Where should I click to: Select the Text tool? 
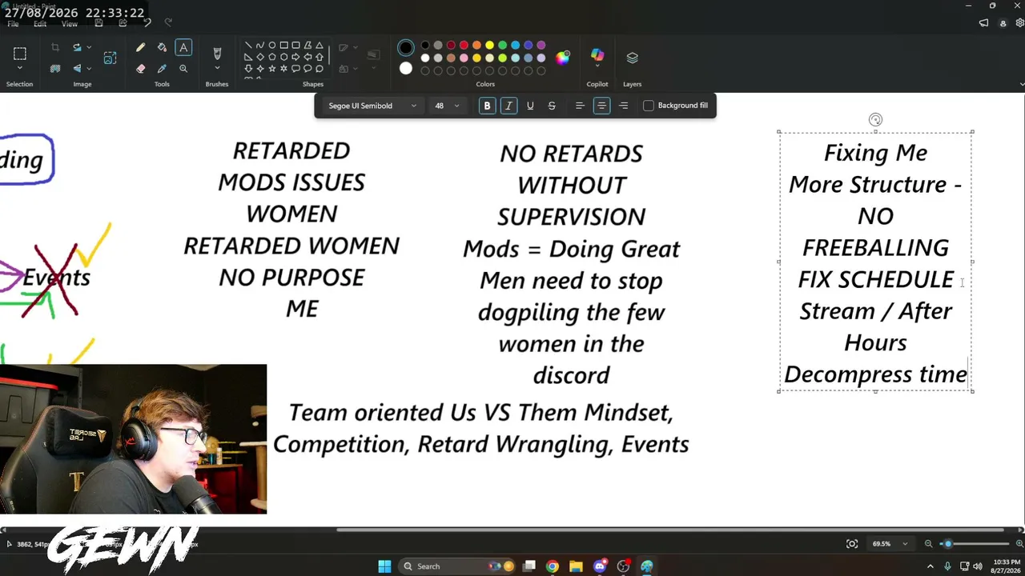(183, 48)
